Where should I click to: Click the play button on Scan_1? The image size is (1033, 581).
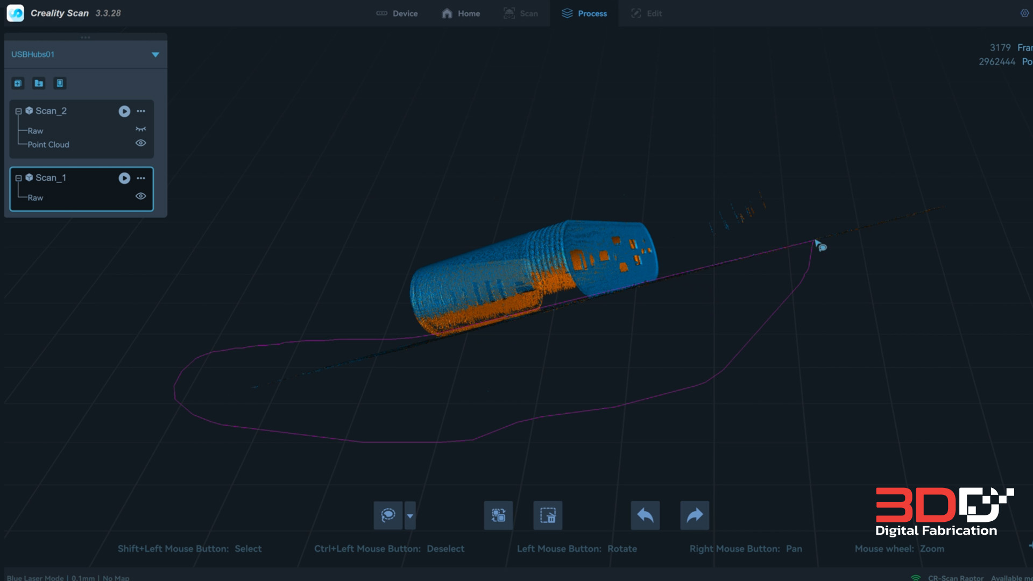[x=124, y=178]
